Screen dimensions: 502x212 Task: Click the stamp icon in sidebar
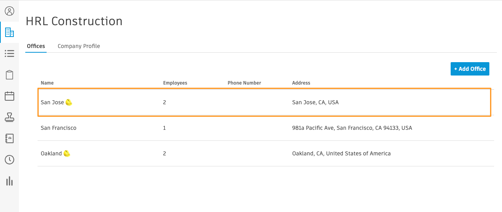pos(9,117)
